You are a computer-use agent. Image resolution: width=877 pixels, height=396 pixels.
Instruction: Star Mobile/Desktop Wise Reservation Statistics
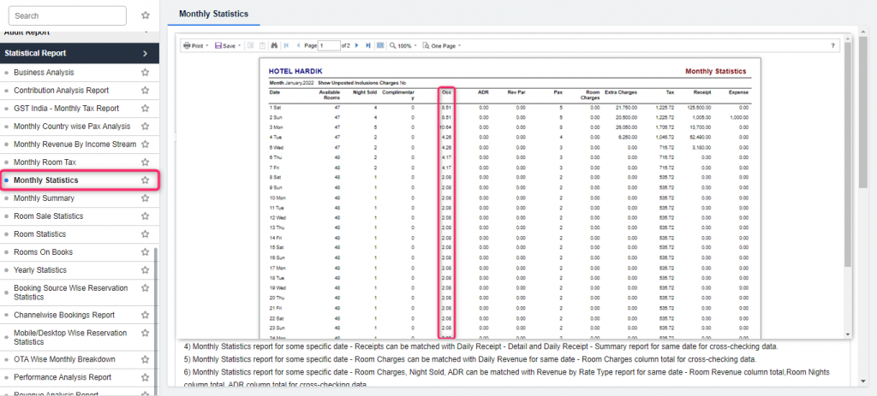click(x=146, y=333)
